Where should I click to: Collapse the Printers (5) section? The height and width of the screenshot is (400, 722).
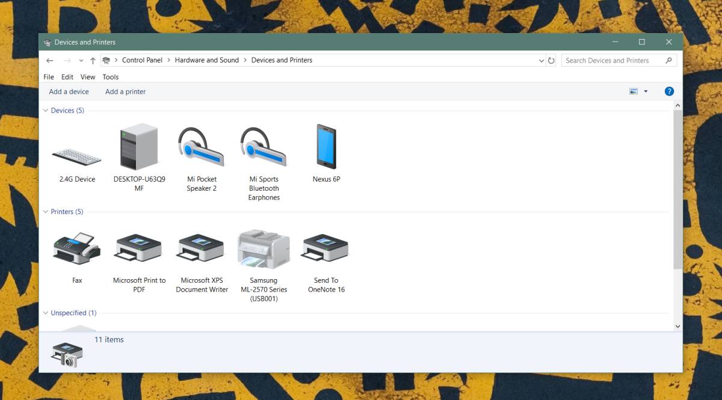[x=46, y=211]
